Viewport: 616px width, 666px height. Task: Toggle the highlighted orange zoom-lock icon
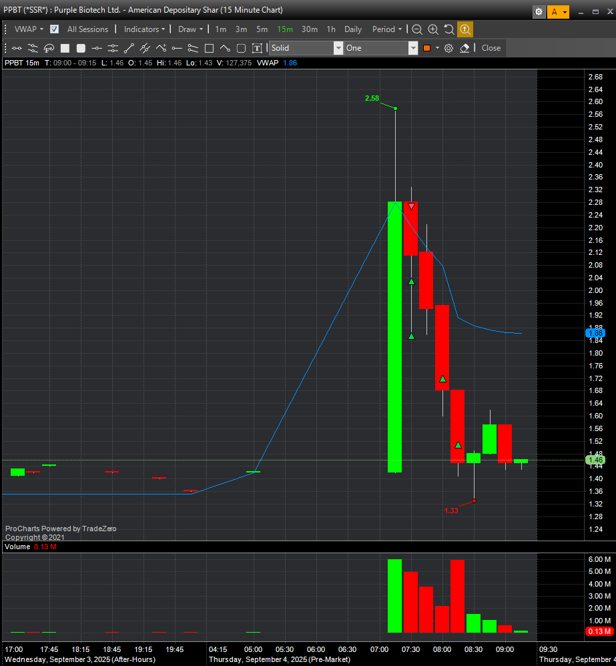pyautogui.click(x=465, y=29)
